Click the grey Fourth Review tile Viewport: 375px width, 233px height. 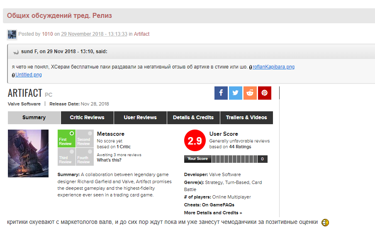click(x=85, y=157)
